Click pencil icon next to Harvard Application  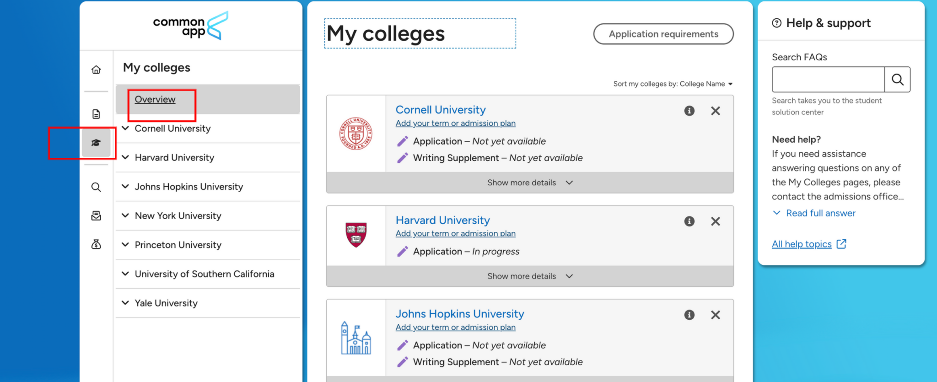click(x=403, y=252)
